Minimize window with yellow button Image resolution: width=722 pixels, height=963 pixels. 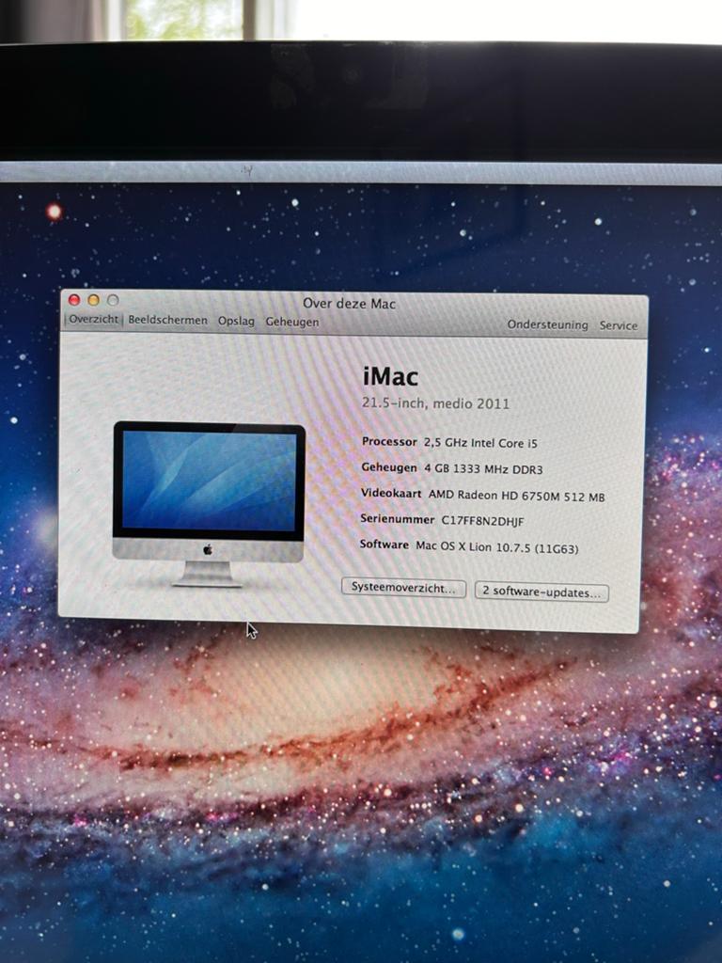(93, 300)
